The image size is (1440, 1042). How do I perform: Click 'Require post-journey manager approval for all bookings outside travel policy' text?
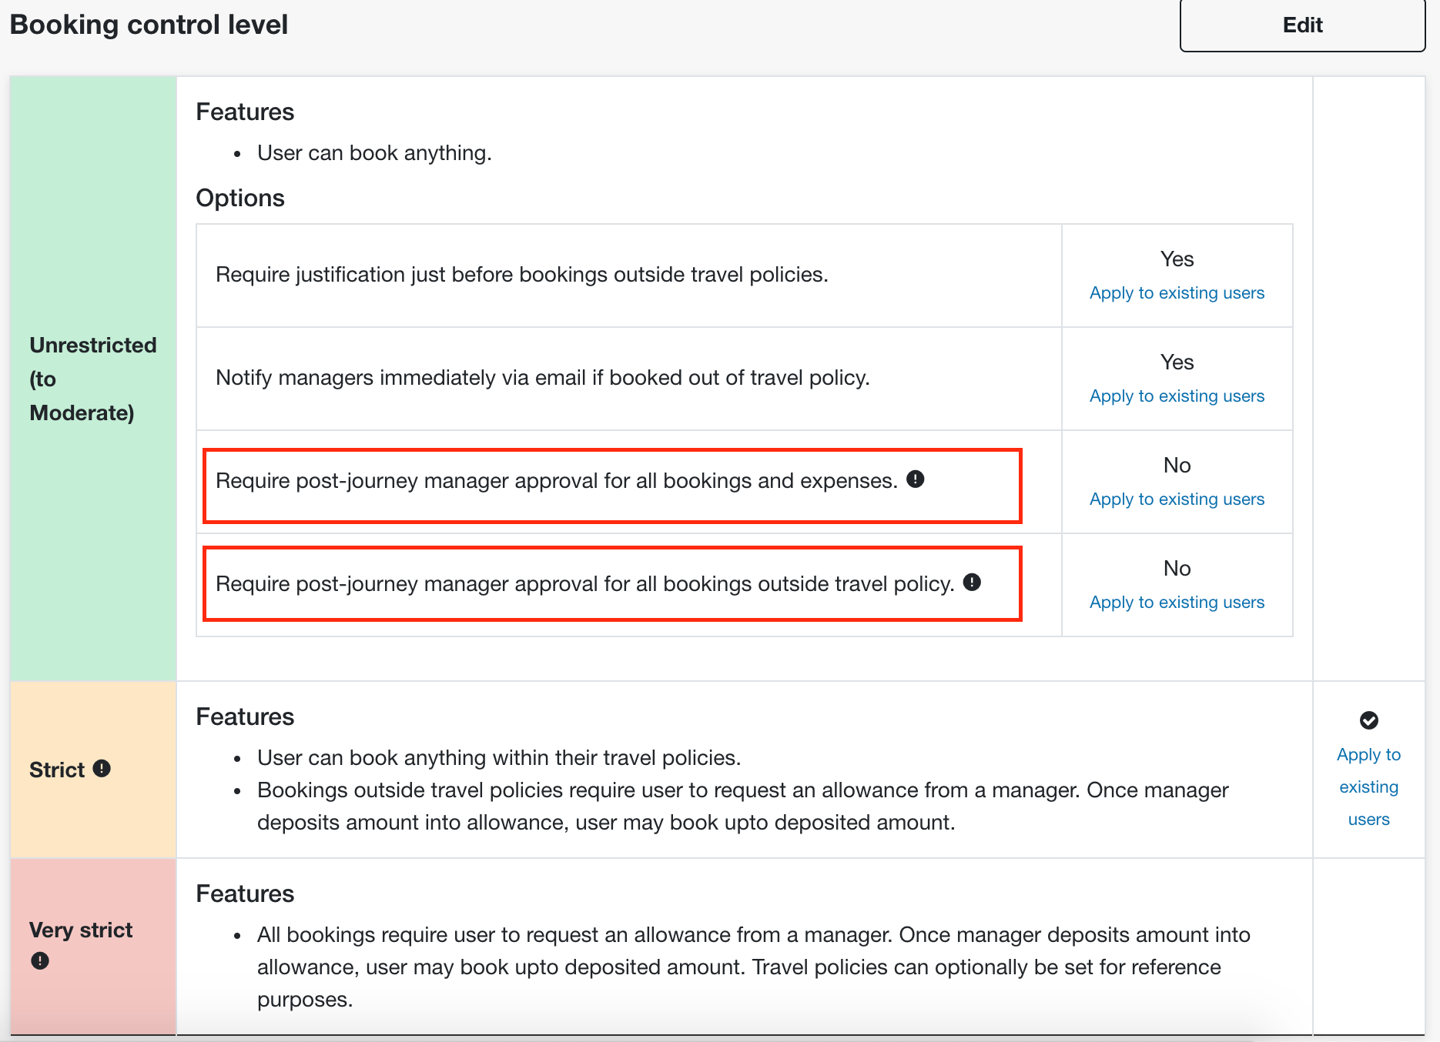[x=584, y=584]
